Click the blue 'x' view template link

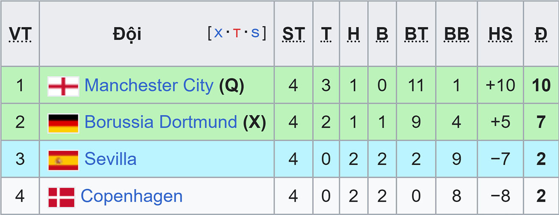(x=218, y=33)
